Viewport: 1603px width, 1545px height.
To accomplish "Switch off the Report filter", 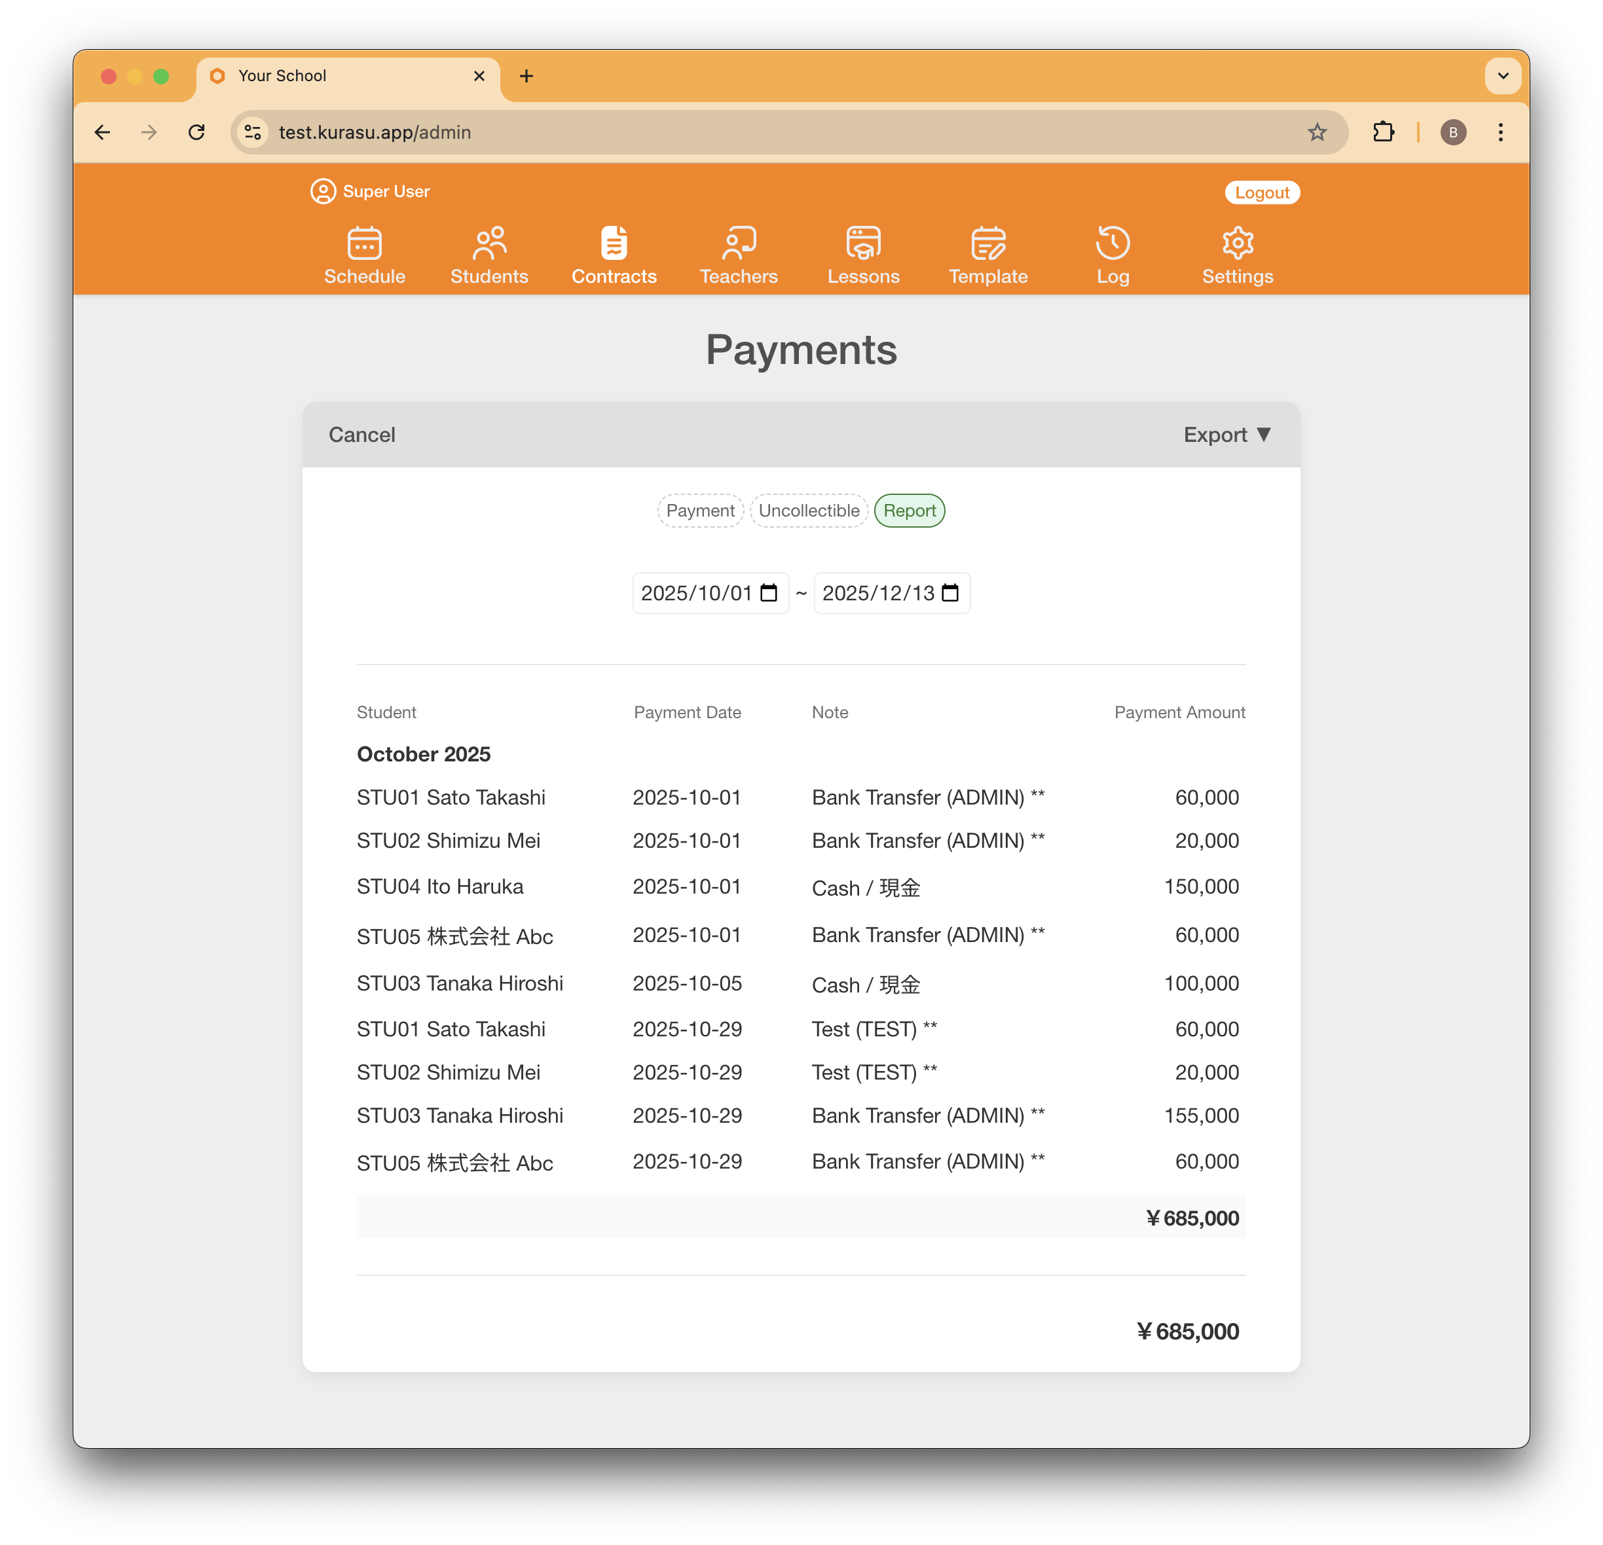I will 910,510.
